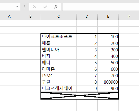The width and height of the screenshot is (139, 111).
Task: Open the Name Box dropdown arrow
Action: coord(17,6)
